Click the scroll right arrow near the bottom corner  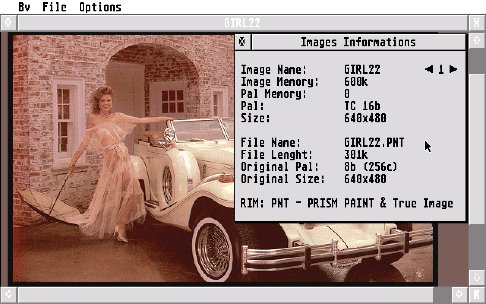[460, 294]
